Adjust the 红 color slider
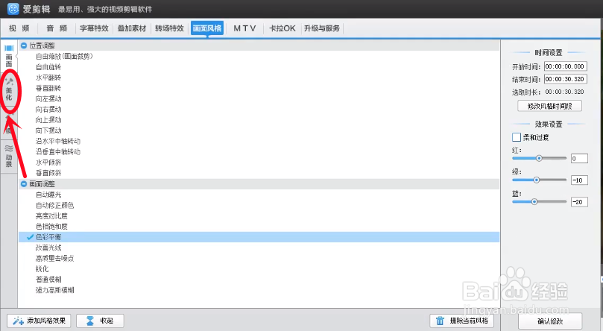Screen dimensions: 603x331 point(539,158)
